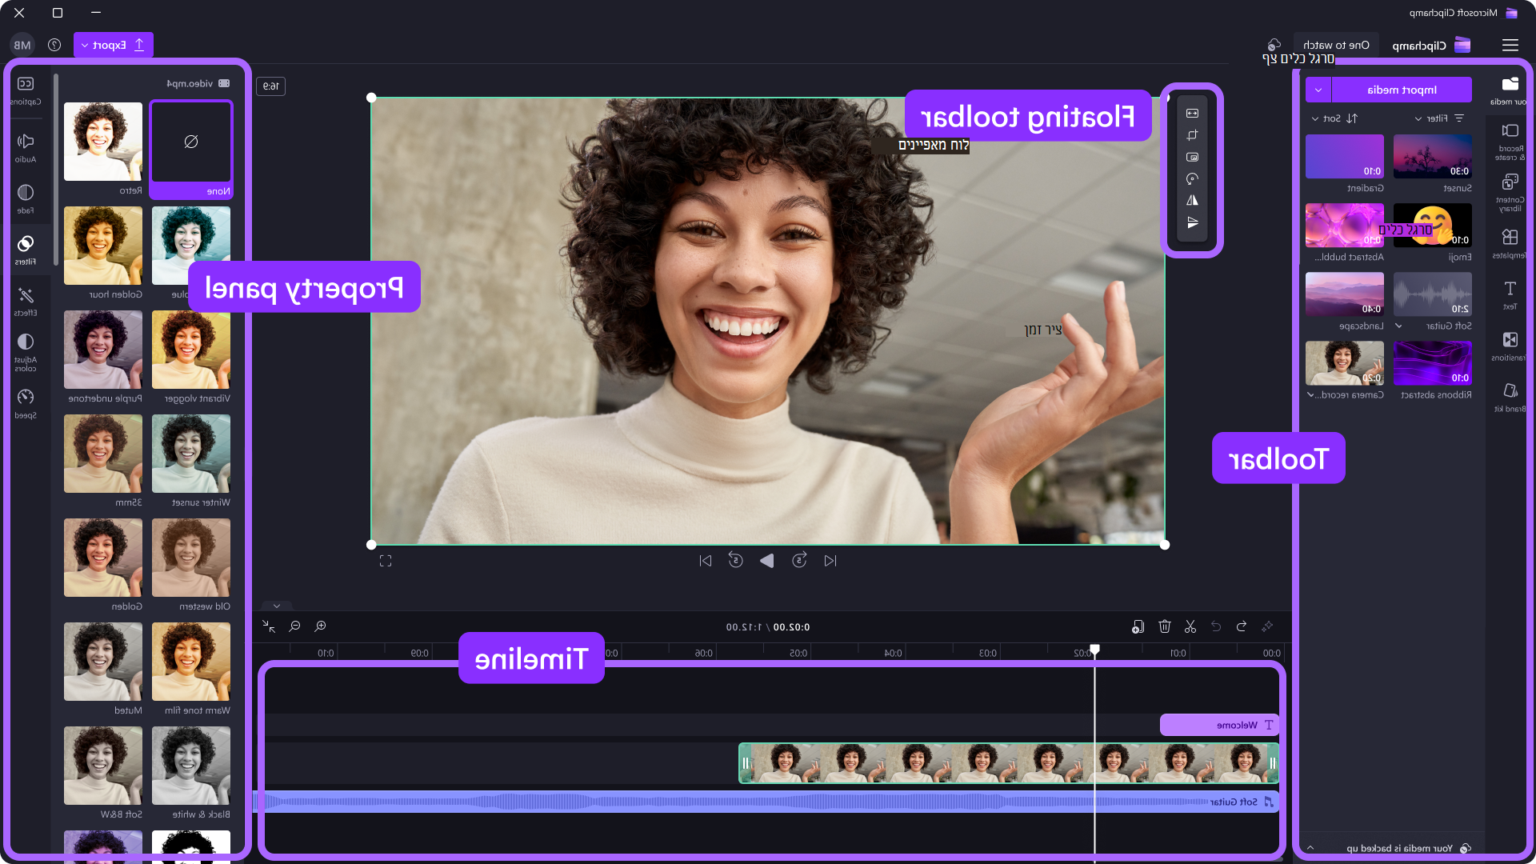Screen dimensions: 1536x864
Task: Expand the chevron beside Soft Guitar
Action: point(1398,326)
